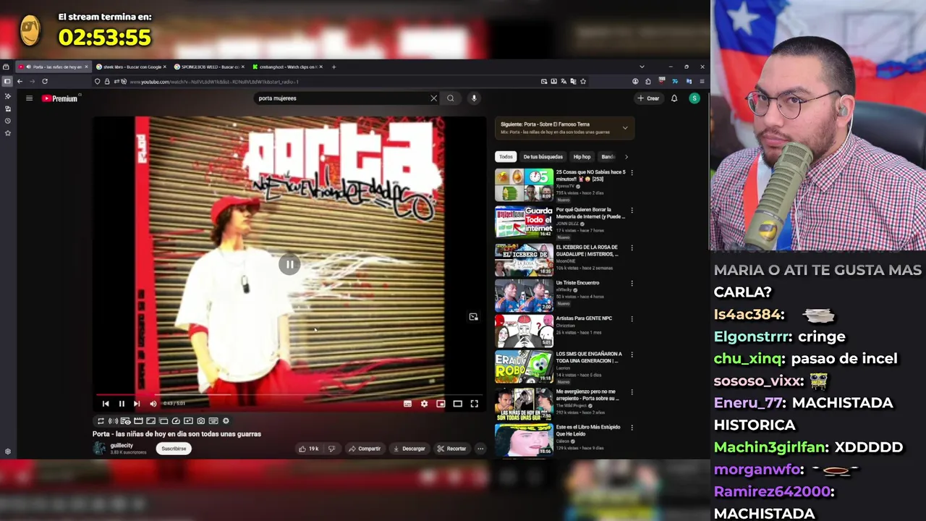Open the YouTube hamburger guide menu
Screen dimensions: 926x521
[x=29, y=98]
